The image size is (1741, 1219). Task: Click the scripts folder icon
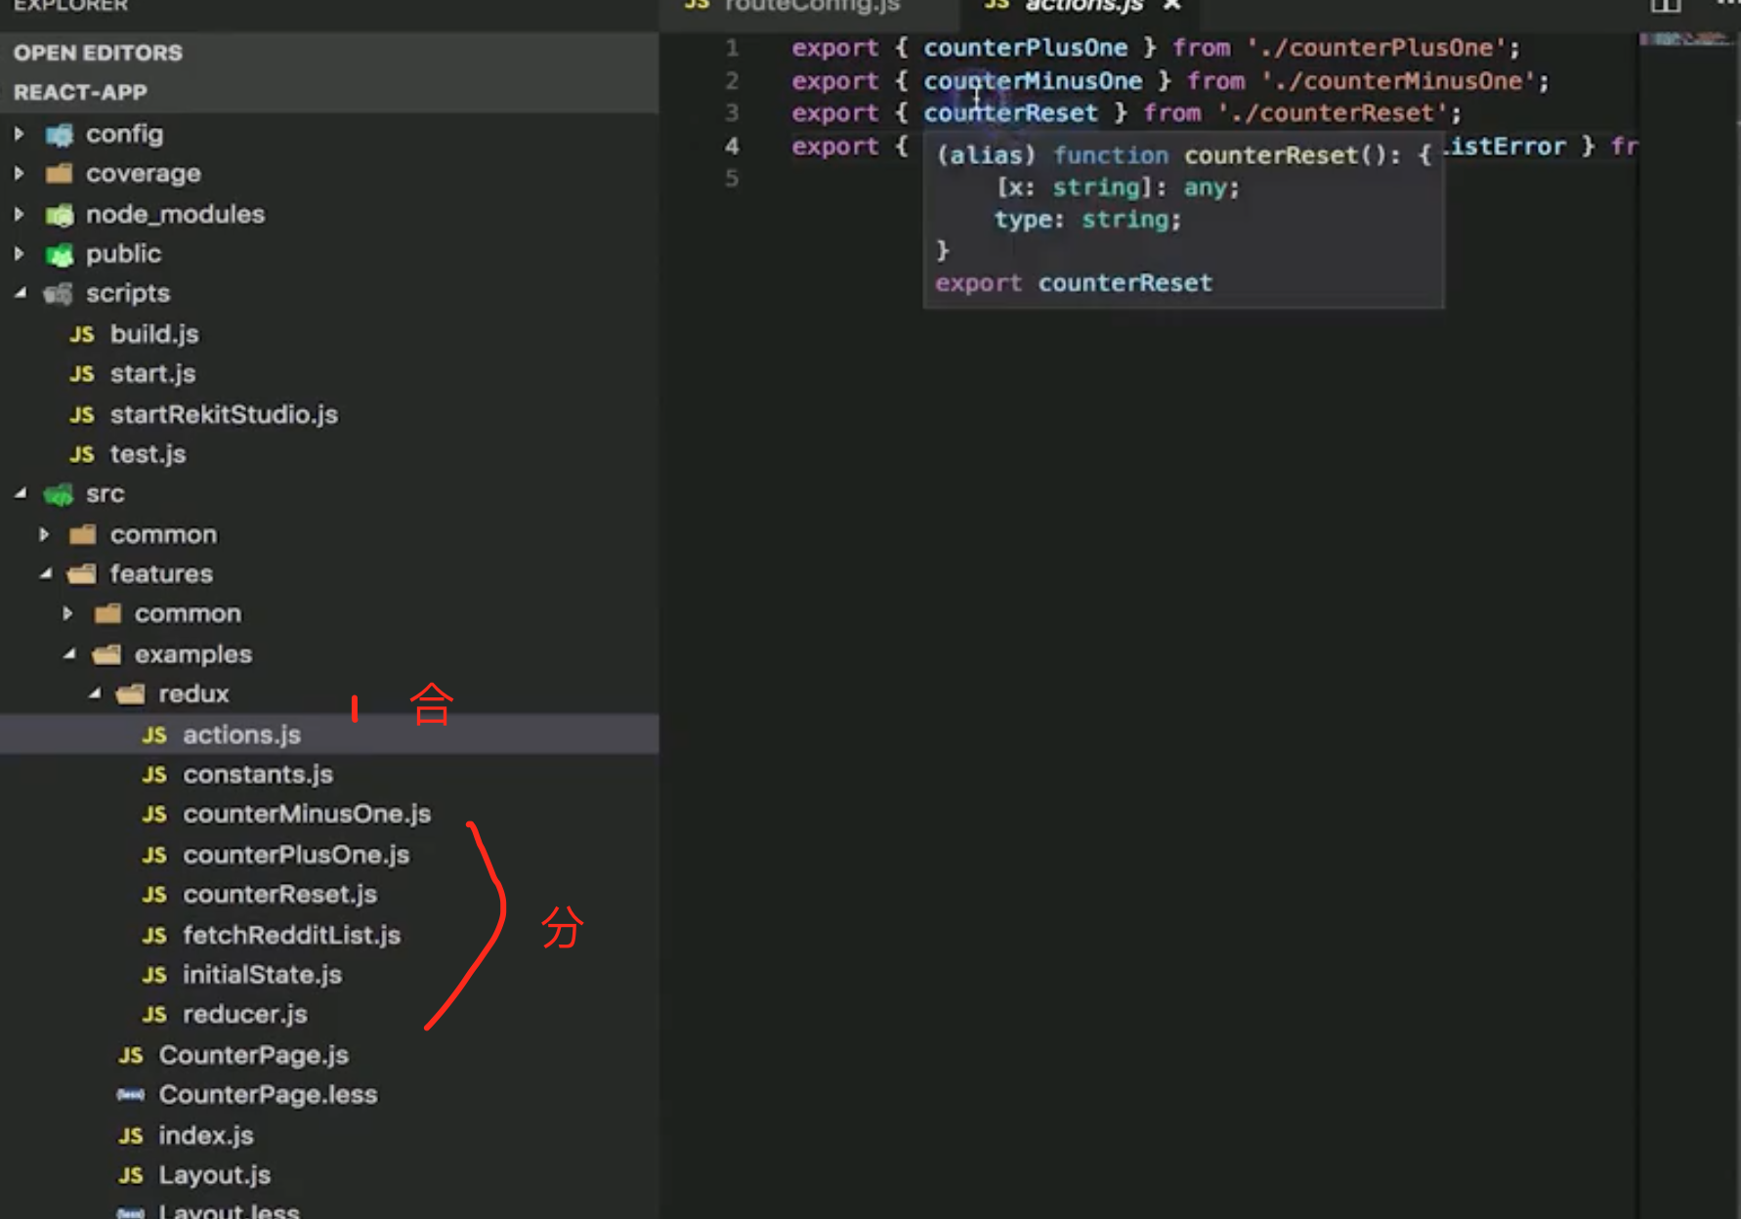pyautogui.click(x=59, y=294)
